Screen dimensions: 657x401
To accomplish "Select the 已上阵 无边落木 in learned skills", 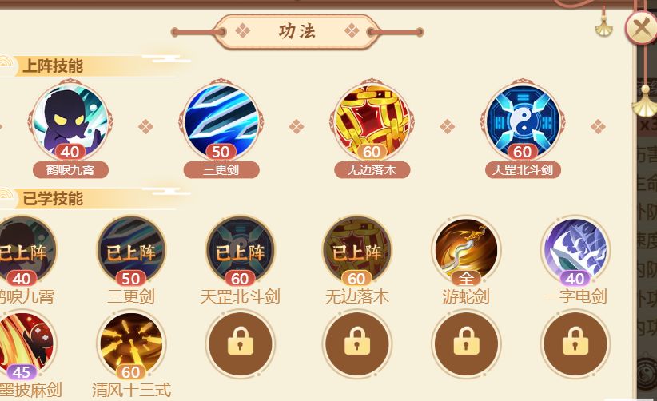I will pos(357,250).
